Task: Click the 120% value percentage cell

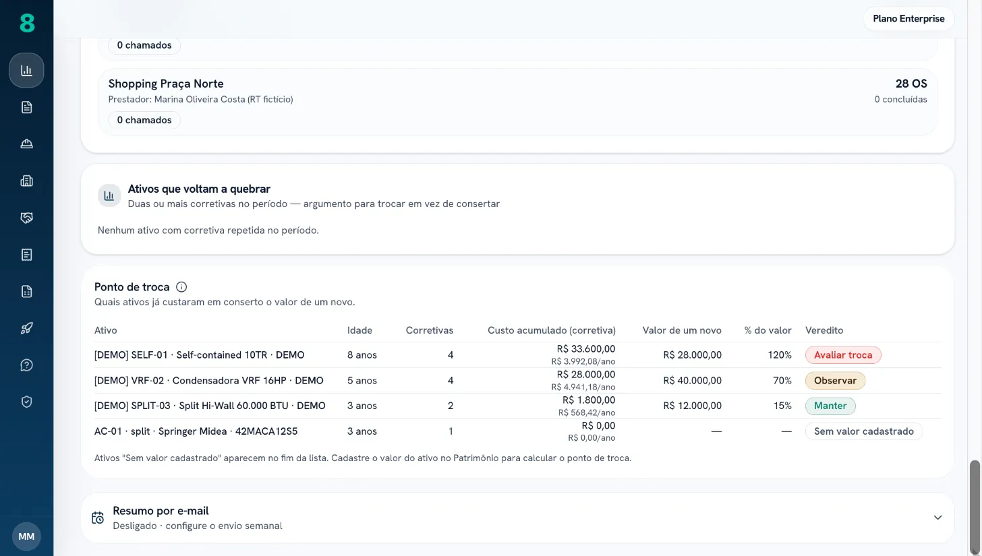Action: click(780, 355)
